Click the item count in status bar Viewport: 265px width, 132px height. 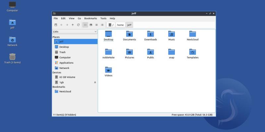(x=65, y=115)
